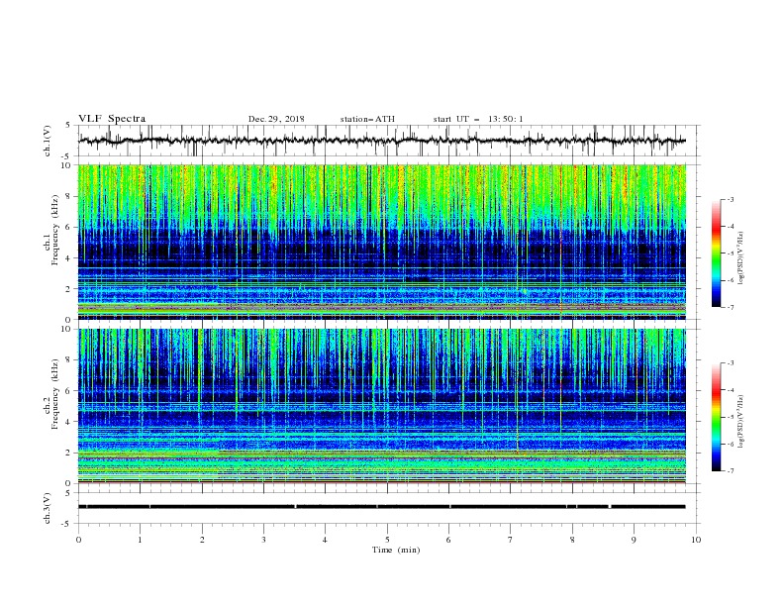
Task: Click the "-5" tick on ch.2 color bar
Action: [x=730, y=417]
